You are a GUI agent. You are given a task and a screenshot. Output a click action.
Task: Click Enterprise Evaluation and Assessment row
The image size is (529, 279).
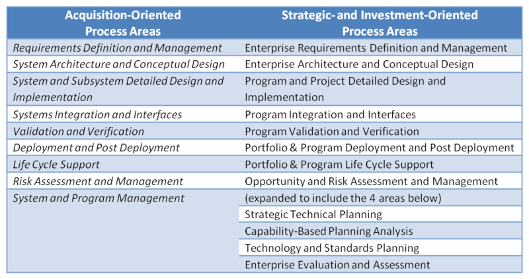pos(380,264)
